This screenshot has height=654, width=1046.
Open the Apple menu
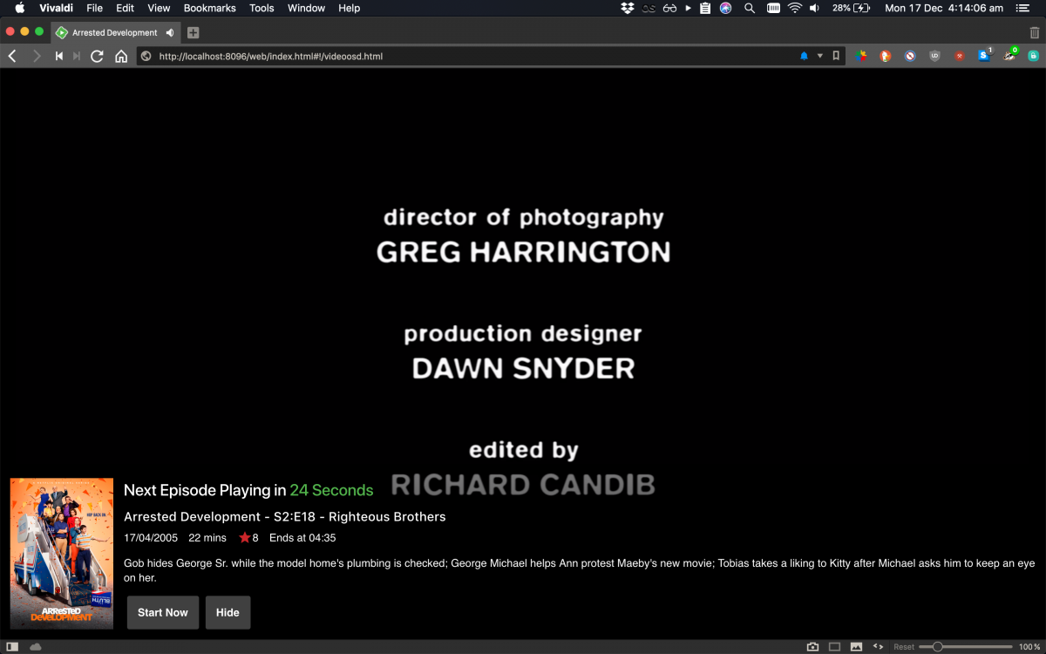[x=19, y=8]
